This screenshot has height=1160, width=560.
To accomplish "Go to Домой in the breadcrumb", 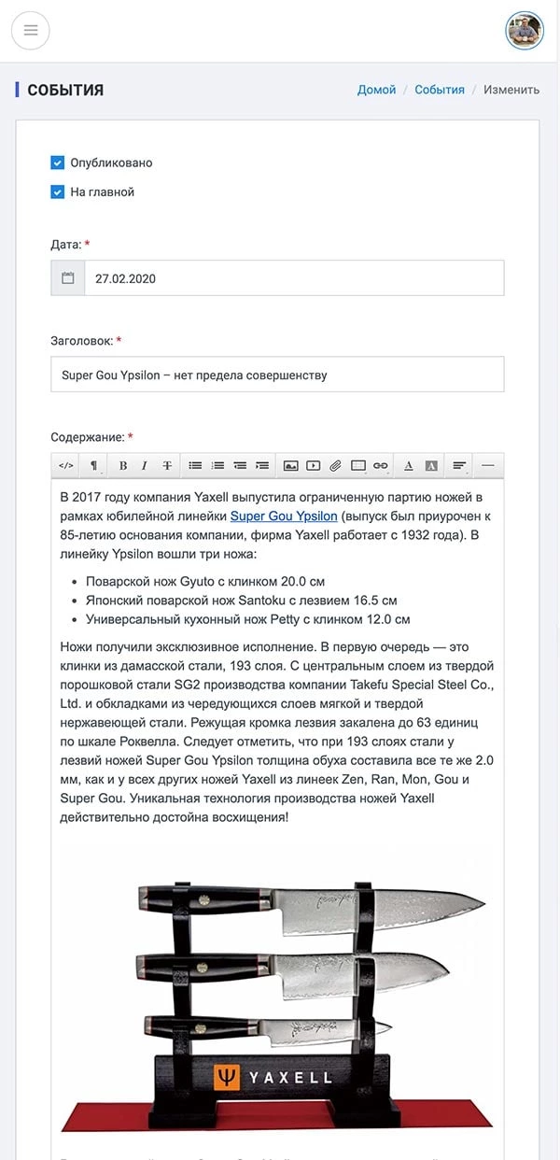I will pyautogui.click(x=376, y=90).
